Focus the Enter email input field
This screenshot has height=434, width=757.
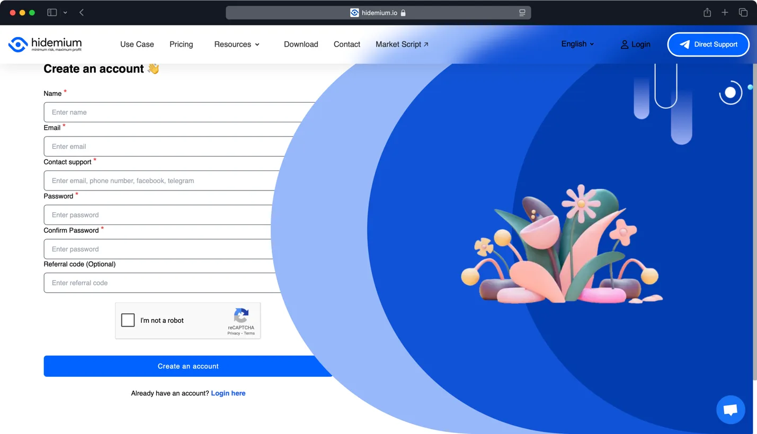170,147
